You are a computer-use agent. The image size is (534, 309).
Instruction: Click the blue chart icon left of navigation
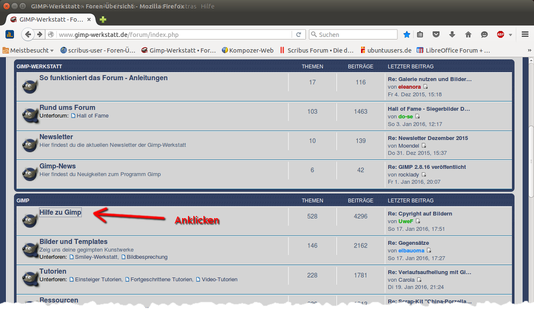10,34
